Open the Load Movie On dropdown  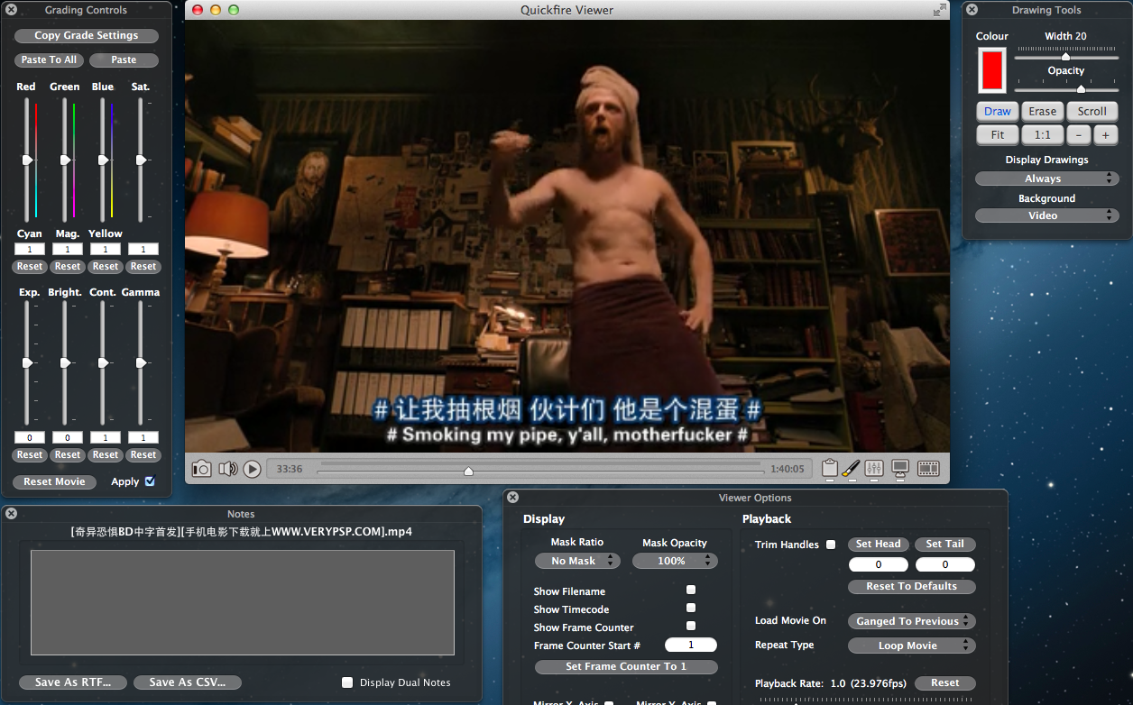912,621
